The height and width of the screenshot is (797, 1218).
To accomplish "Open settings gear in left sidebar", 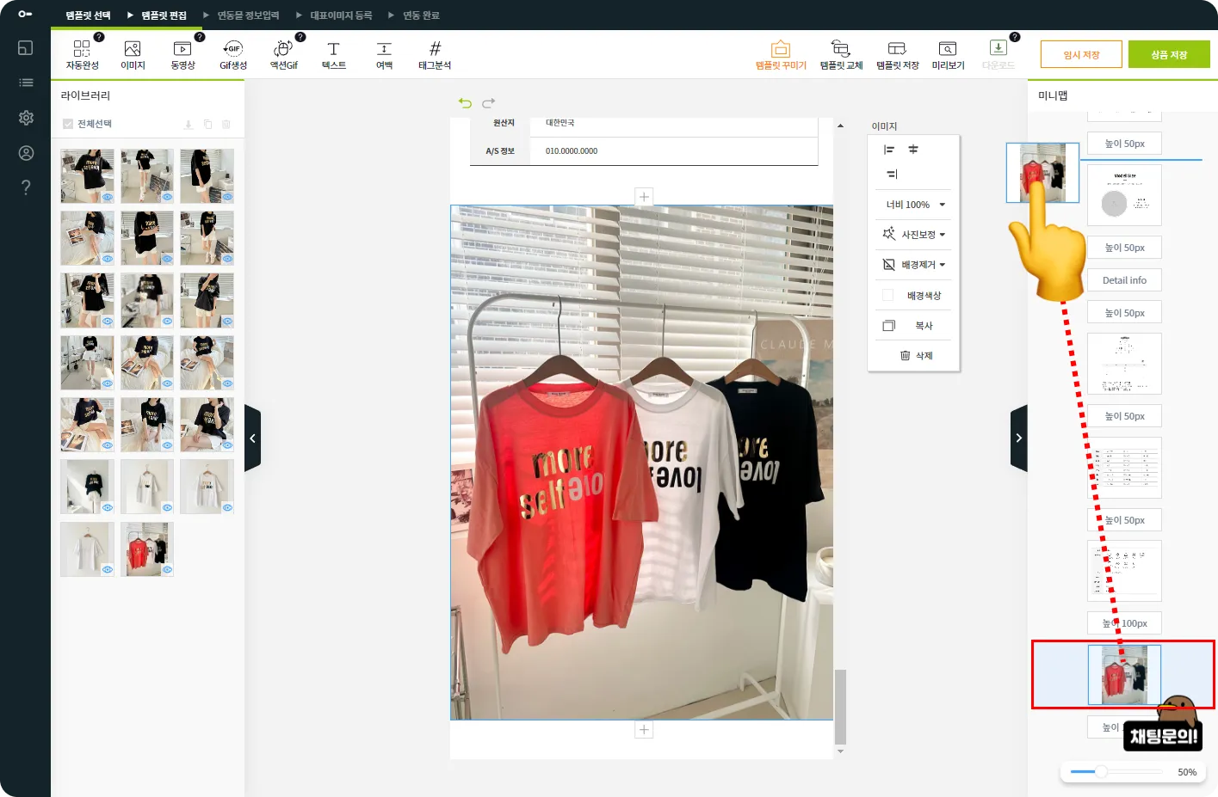I will [x=26, y=118].
